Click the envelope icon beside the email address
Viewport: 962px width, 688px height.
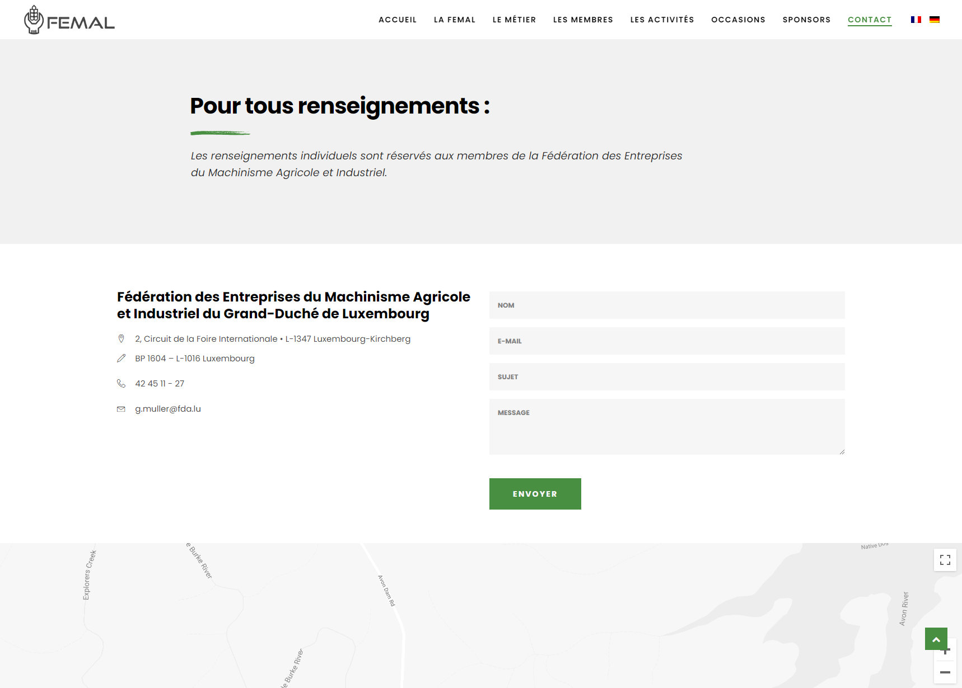pyautogui.click(x=121, y=409)
